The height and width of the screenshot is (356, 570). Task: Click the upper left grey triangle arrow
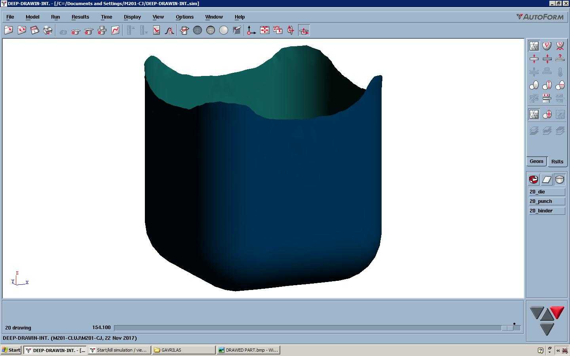point(537,312)
